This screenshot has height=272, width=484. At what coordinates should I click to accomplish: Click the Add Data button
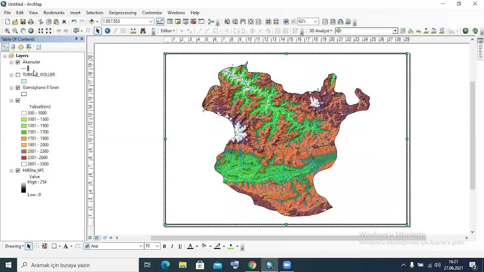[x=92, y=22]
